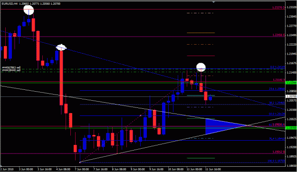Click the current price tag 1.20700
This screenshot has width=297, height=172.
point(291,96)
